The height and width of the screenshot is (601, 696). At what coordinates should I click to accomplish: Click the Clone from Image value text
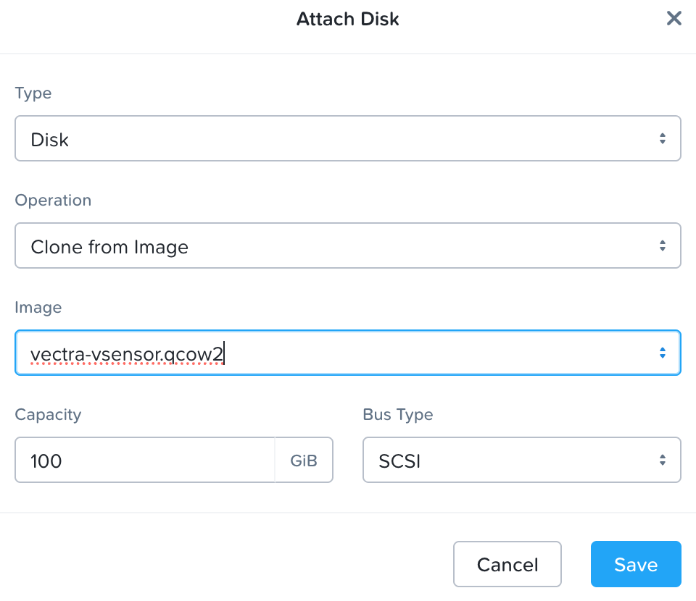click(109, 247)
